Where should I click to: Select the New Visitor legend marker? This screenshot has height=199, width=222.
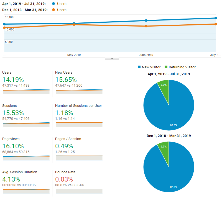pyautogui.click(x=139, y=67)
